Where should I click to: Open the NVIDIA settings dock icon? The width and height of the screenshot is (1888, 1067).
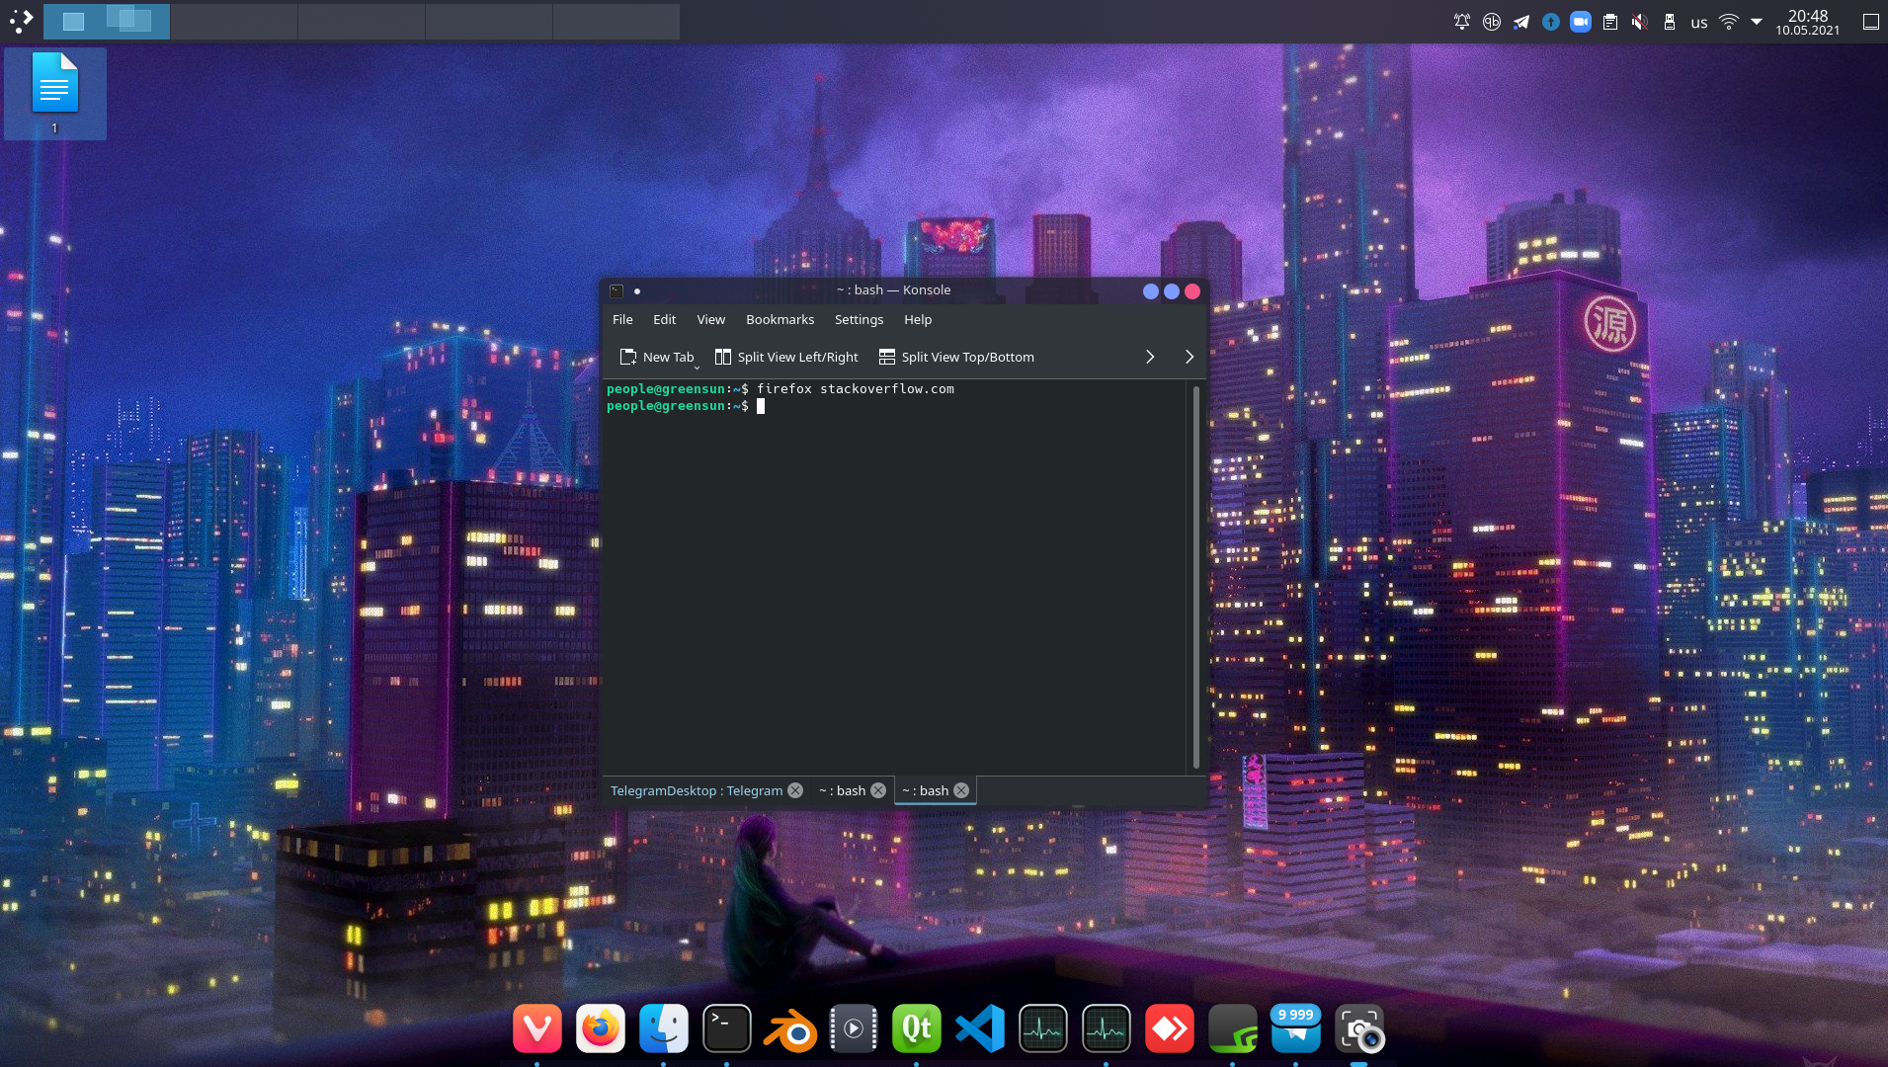tap(1233, 1029)
